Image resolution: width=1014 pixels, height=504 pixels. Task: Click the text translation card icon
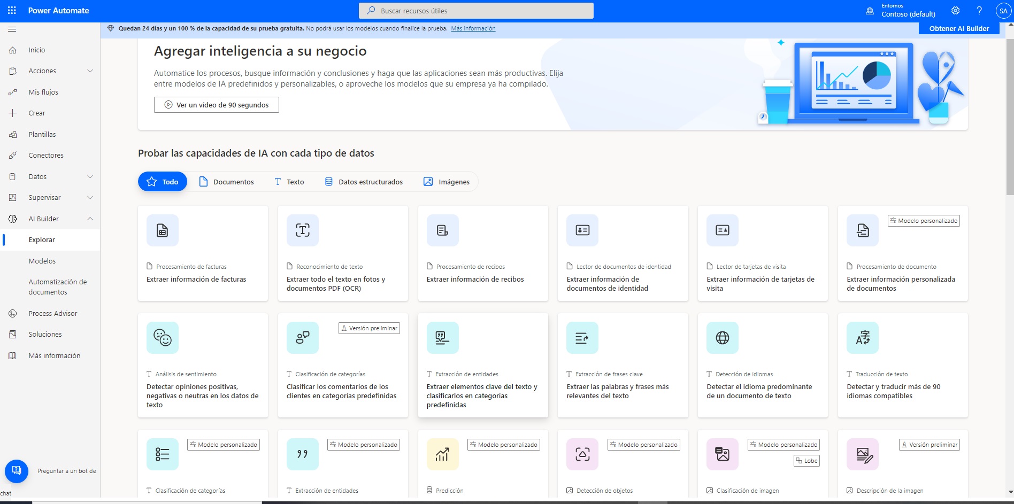pos(863,338)
